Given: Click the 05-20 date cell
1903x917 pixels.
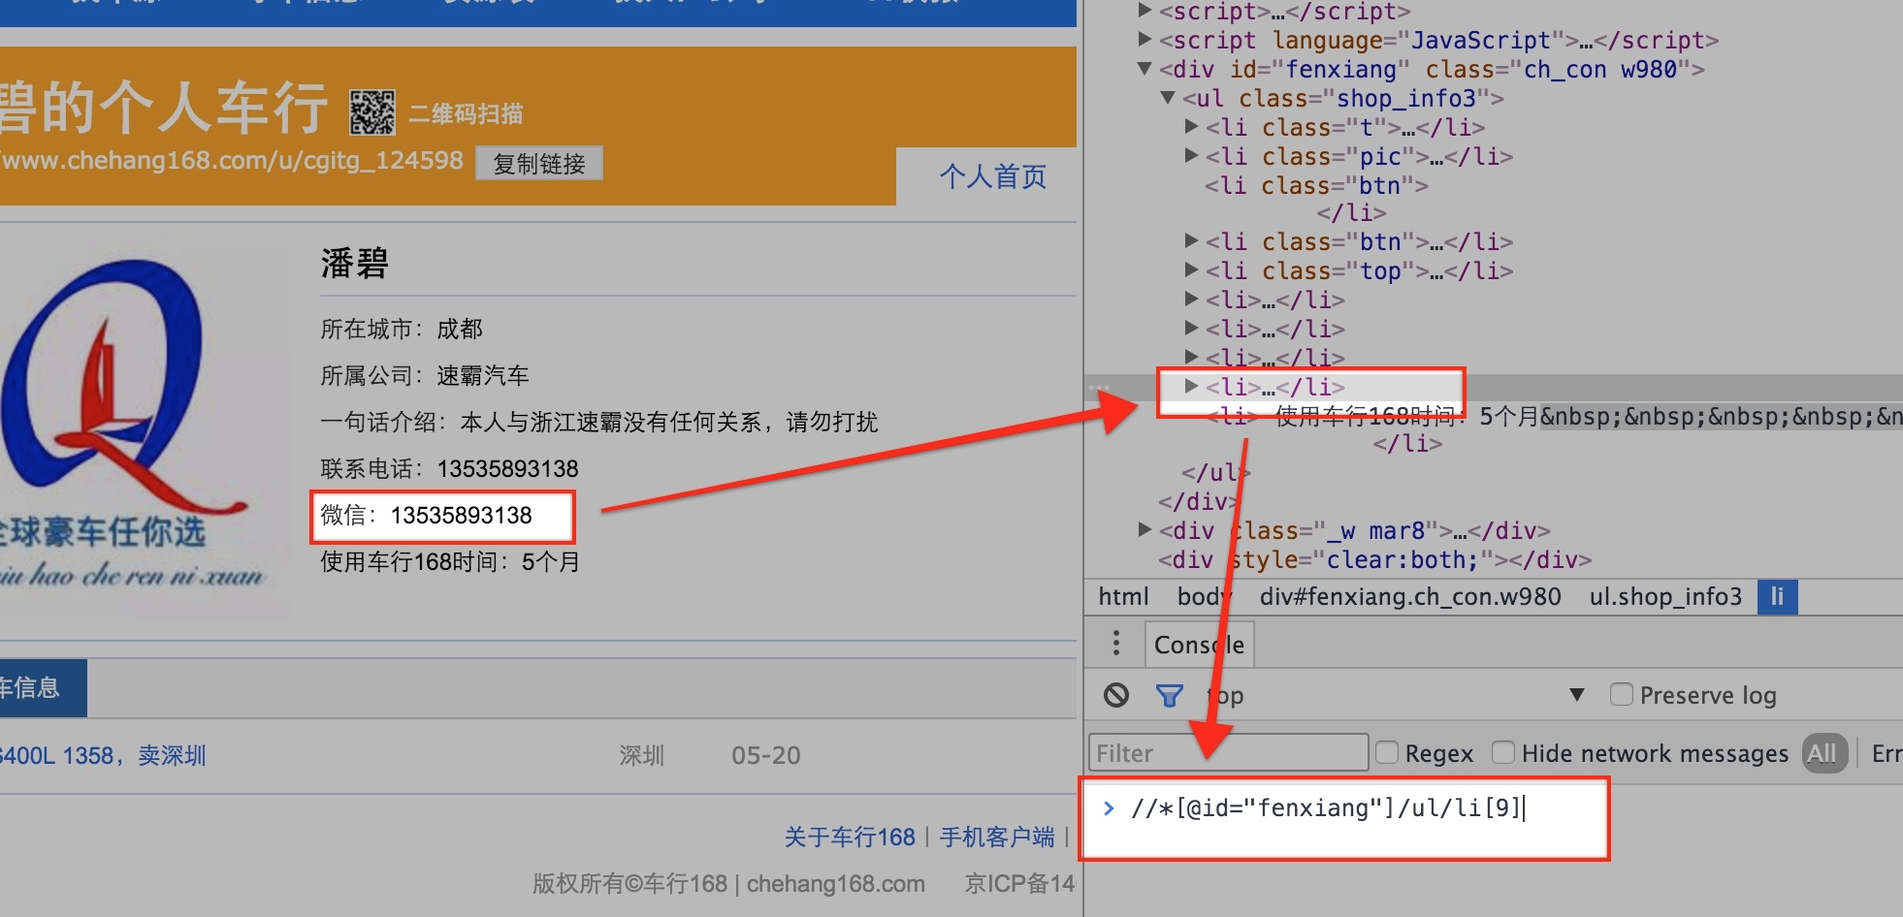Looking at the screenshot, I should (x=766, y=755).
